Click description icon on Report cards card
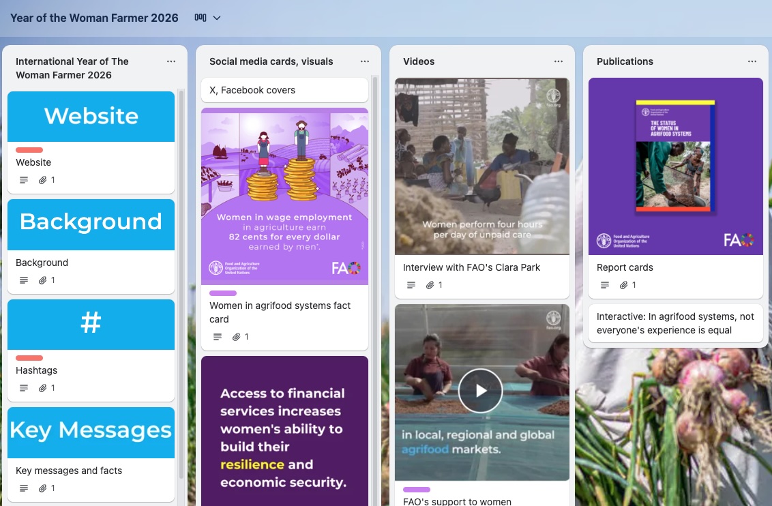This screenshot has width=772, height=506. pos(605,285)
